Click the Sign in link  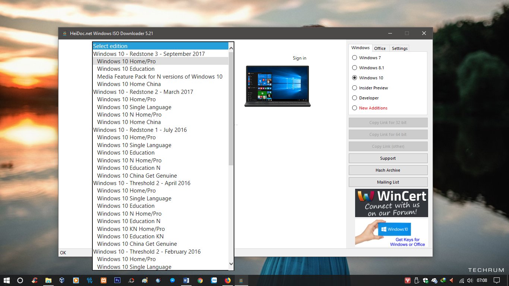click(x=300, y=58)
